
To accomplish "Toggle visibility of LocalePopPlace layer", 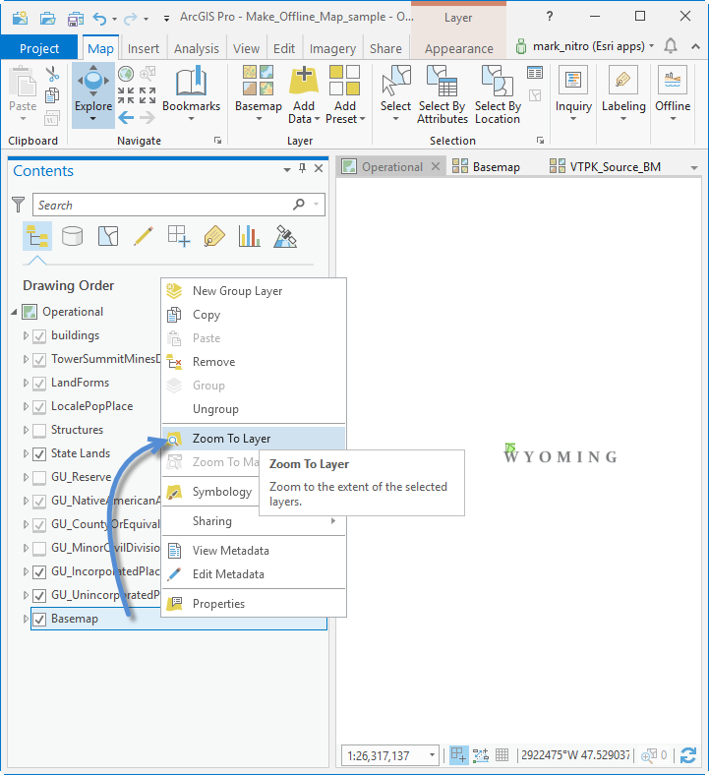I will 39,407.
